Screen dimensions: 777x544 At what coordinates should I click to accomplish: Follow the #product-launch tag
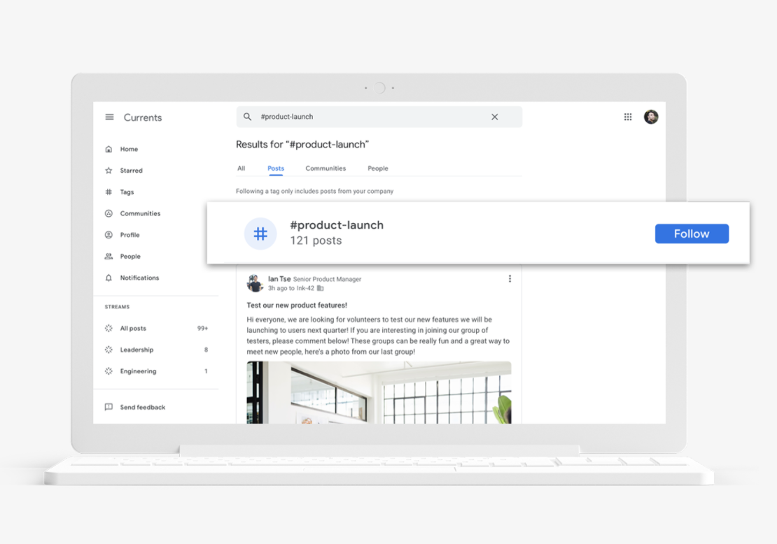point(692,234)
